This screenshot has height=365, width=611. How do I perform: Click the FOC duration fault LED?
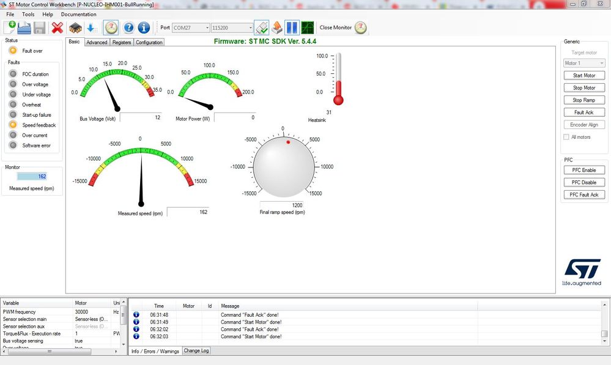[x=13, y=73]
